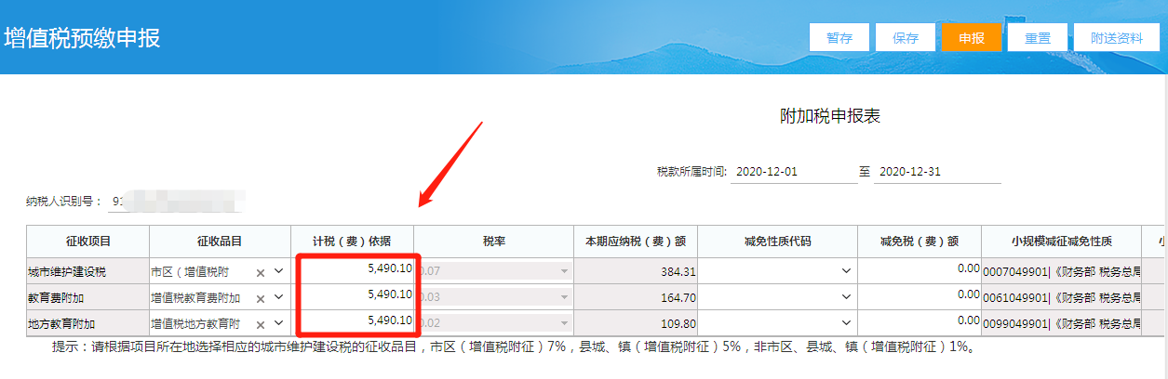The height and width of the screenshot is (379, 1168).
Task: Click the end date field 2020-12-31
Action: (x=936, y=172)
